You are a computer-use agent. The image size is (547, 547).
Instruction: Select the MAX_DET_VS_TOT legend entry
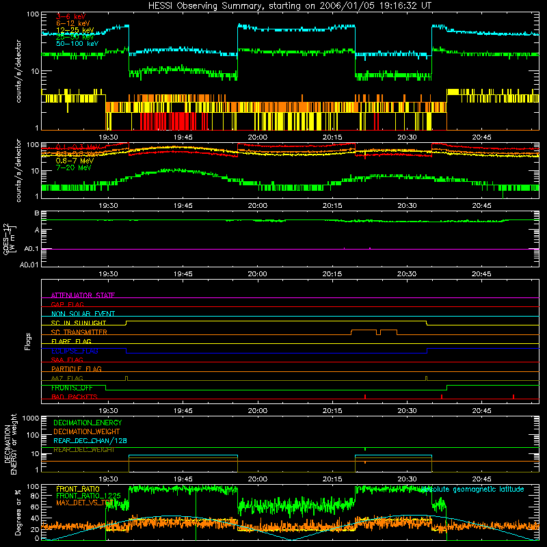(84, 503)
